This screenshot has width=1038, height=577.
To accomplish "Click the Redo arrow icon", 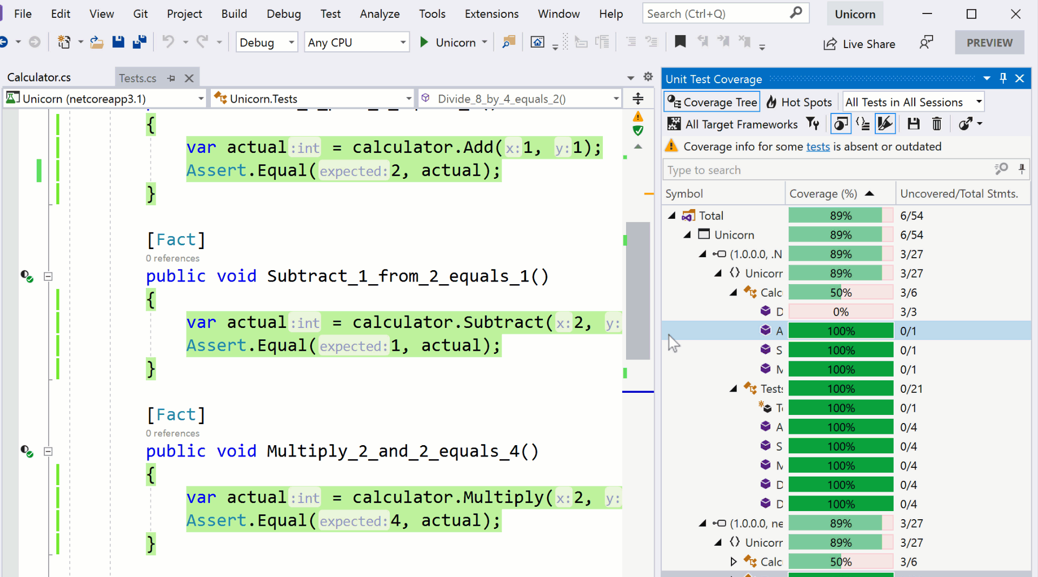I will tap(202, 42).
